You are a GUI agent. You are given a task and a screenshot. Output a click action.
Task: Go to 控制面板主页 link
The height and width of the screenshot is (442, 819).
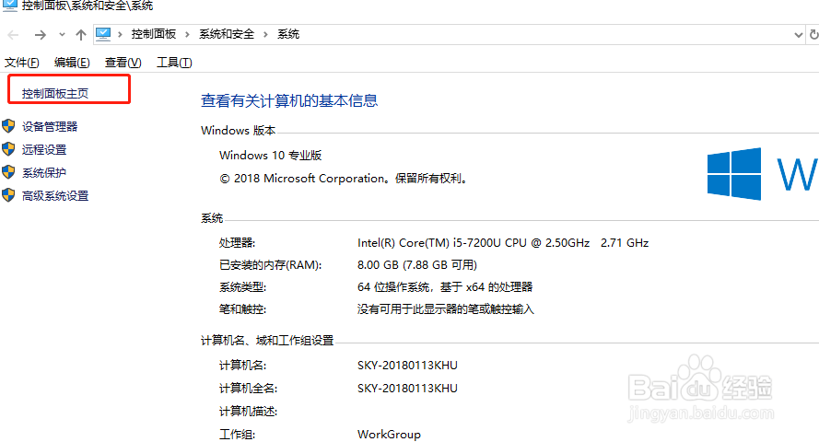point(55,93)
